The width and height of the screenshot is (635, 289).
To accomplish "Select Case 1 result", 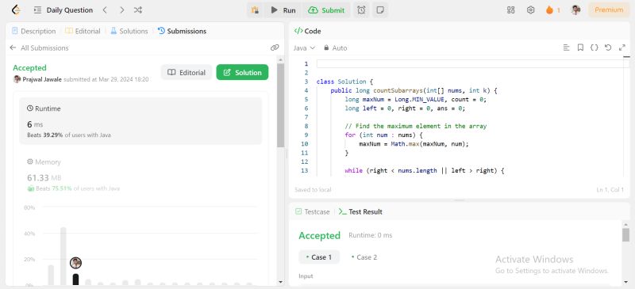I will coord(319,257).
